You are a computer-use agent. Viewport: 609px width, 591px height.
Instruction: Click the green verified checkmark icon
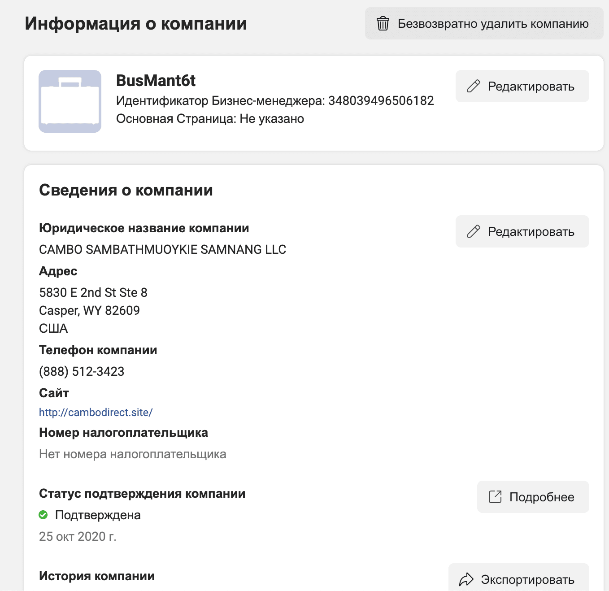click(x=43, y=515)
